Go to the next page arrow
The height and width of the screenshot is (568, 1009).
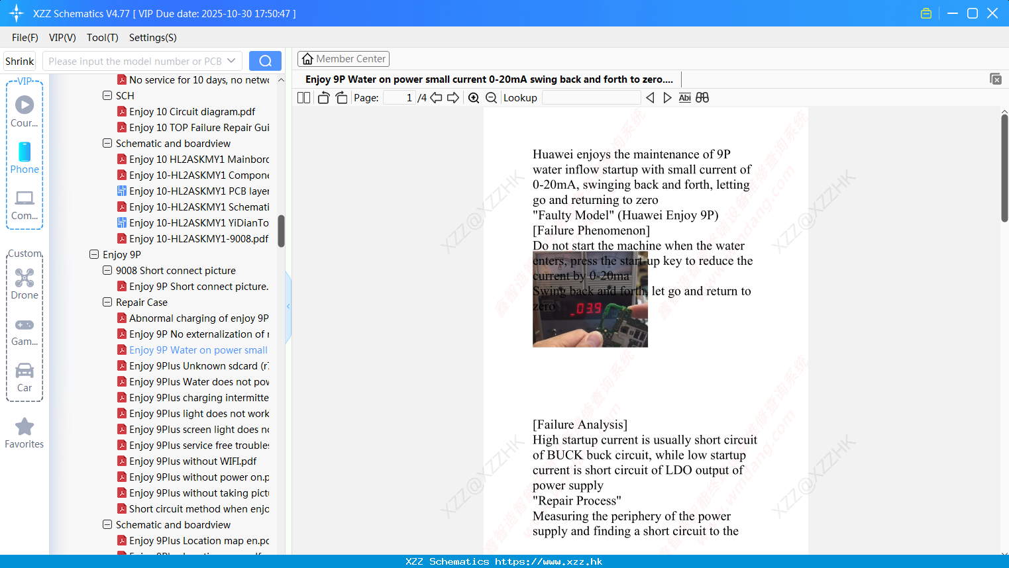pos(453,98)
